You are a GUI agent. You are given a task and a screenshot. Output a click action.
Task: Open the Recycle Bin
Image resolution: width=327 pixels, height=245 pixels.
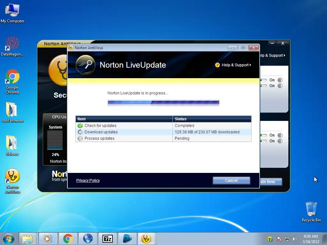[x=311, y=212]
